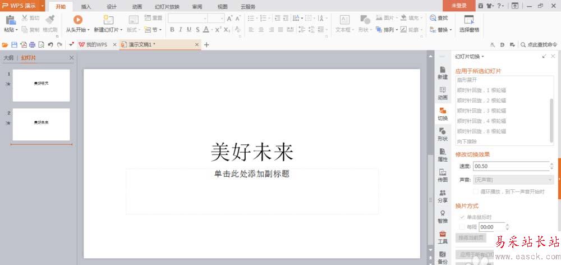The image size is (561, 265).
Task: Apply subscript formatting
Action: [x=227, y=30]
